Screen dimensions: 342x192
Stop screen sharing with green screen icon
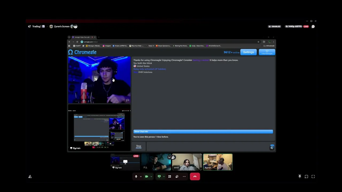(x=159, y=177)
